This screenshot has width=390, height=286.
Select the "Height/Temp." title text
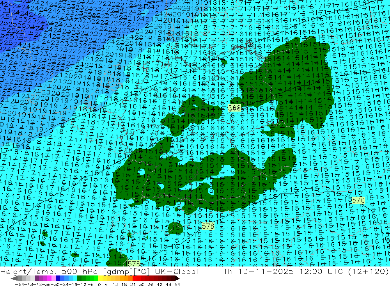[x=29, y=271]
